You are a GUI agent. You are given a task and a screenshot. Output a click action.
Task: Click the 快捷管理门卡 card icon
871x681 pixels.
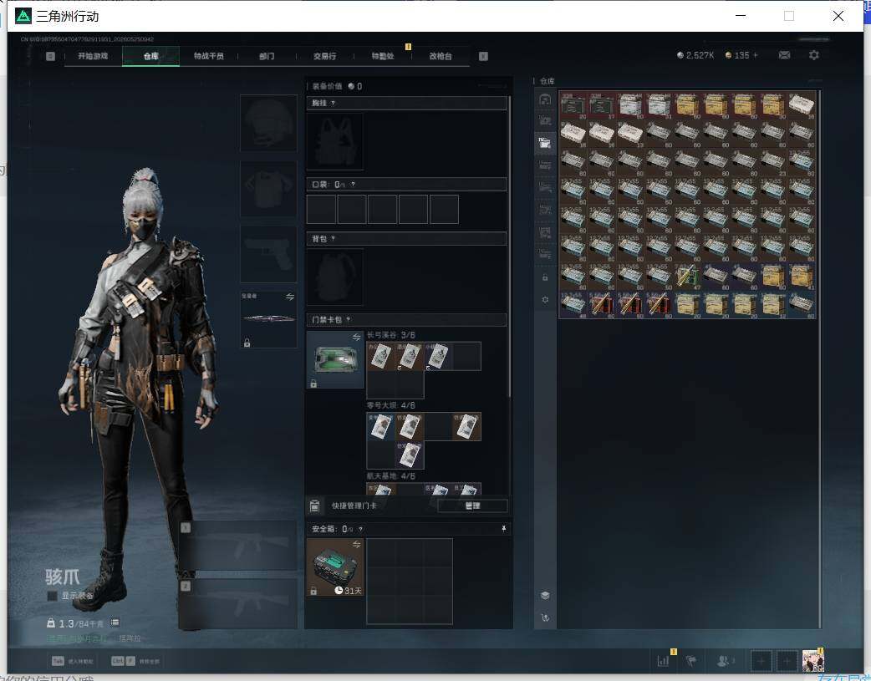coord(314,506)
